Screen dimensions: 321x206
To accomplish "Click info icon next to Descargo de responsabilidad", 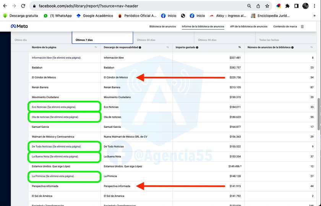I will click(140, 47).
